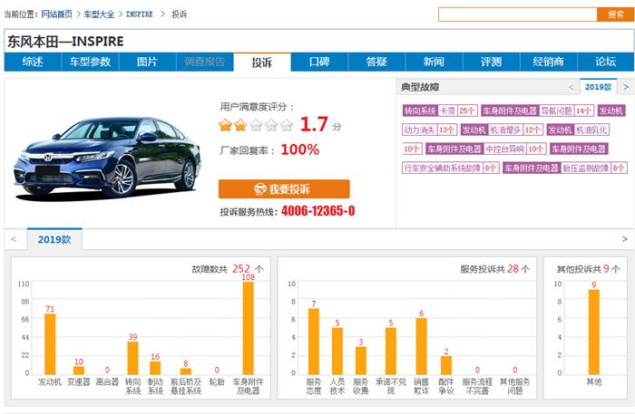
Task: Click the 1.7 分 satisfaction score
Action: coord(320,124)
